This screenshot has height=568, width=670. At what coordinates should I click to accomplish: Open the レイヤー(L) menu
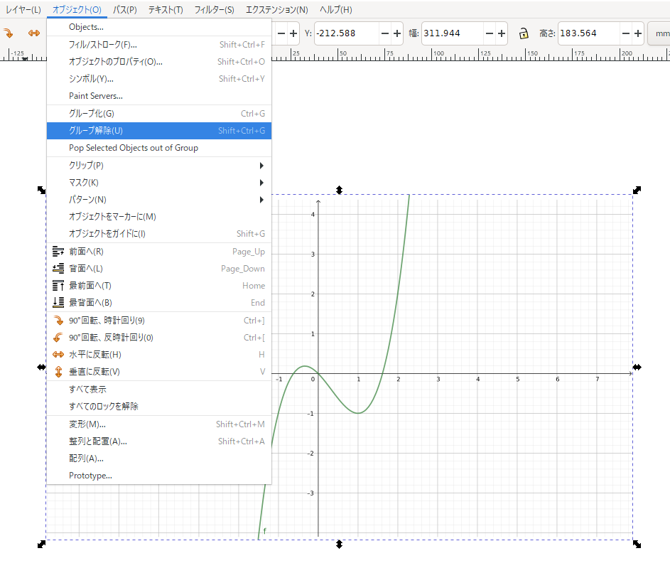[23, 10]
